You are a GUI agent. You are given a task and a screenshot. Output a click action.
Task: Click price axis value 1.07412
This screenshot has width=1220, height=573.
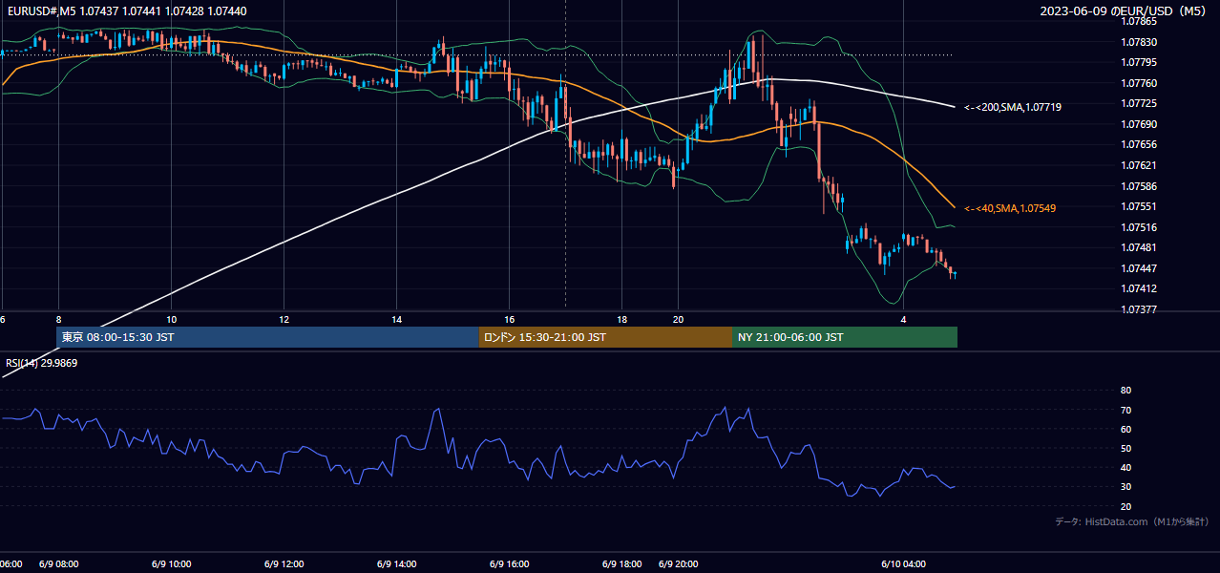(1139, 288)
